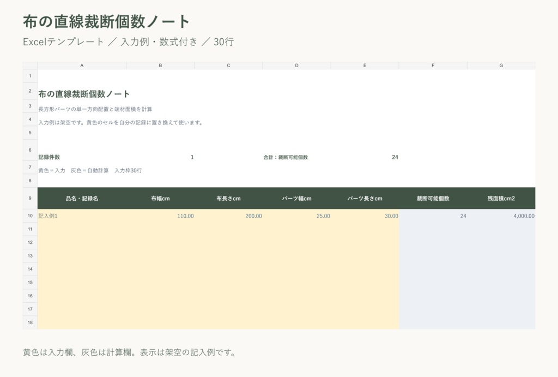Select row 18 header

coord(31,322)
